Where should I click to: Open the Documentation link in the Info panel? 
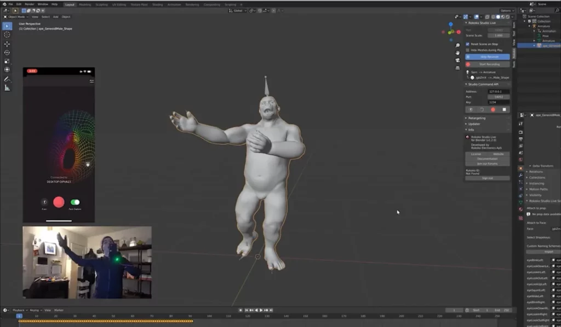487,159
